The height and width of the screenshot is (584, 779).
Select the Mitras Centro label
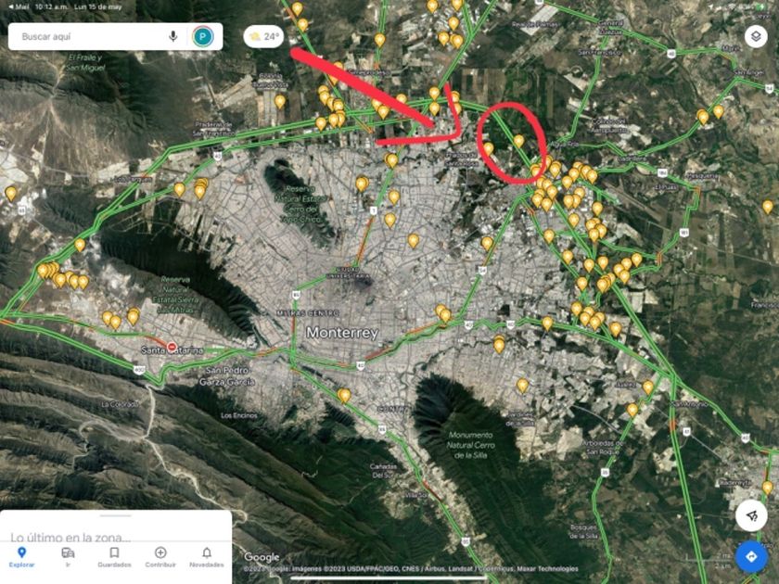click(308, 313)
